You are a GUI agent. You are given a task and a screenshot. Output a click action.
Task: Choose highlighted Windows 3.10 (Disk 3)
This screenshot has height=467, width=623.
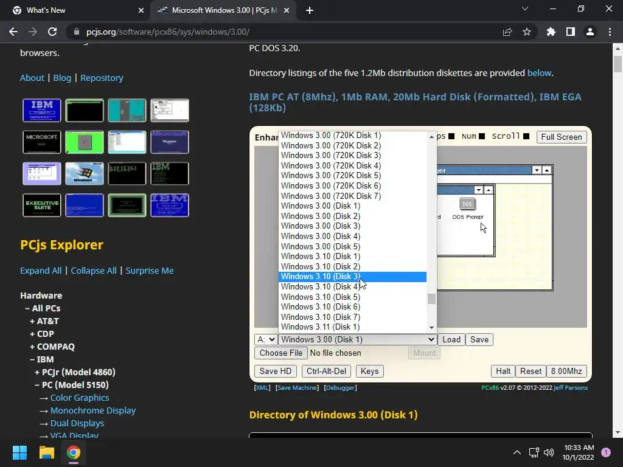point(353,277)
